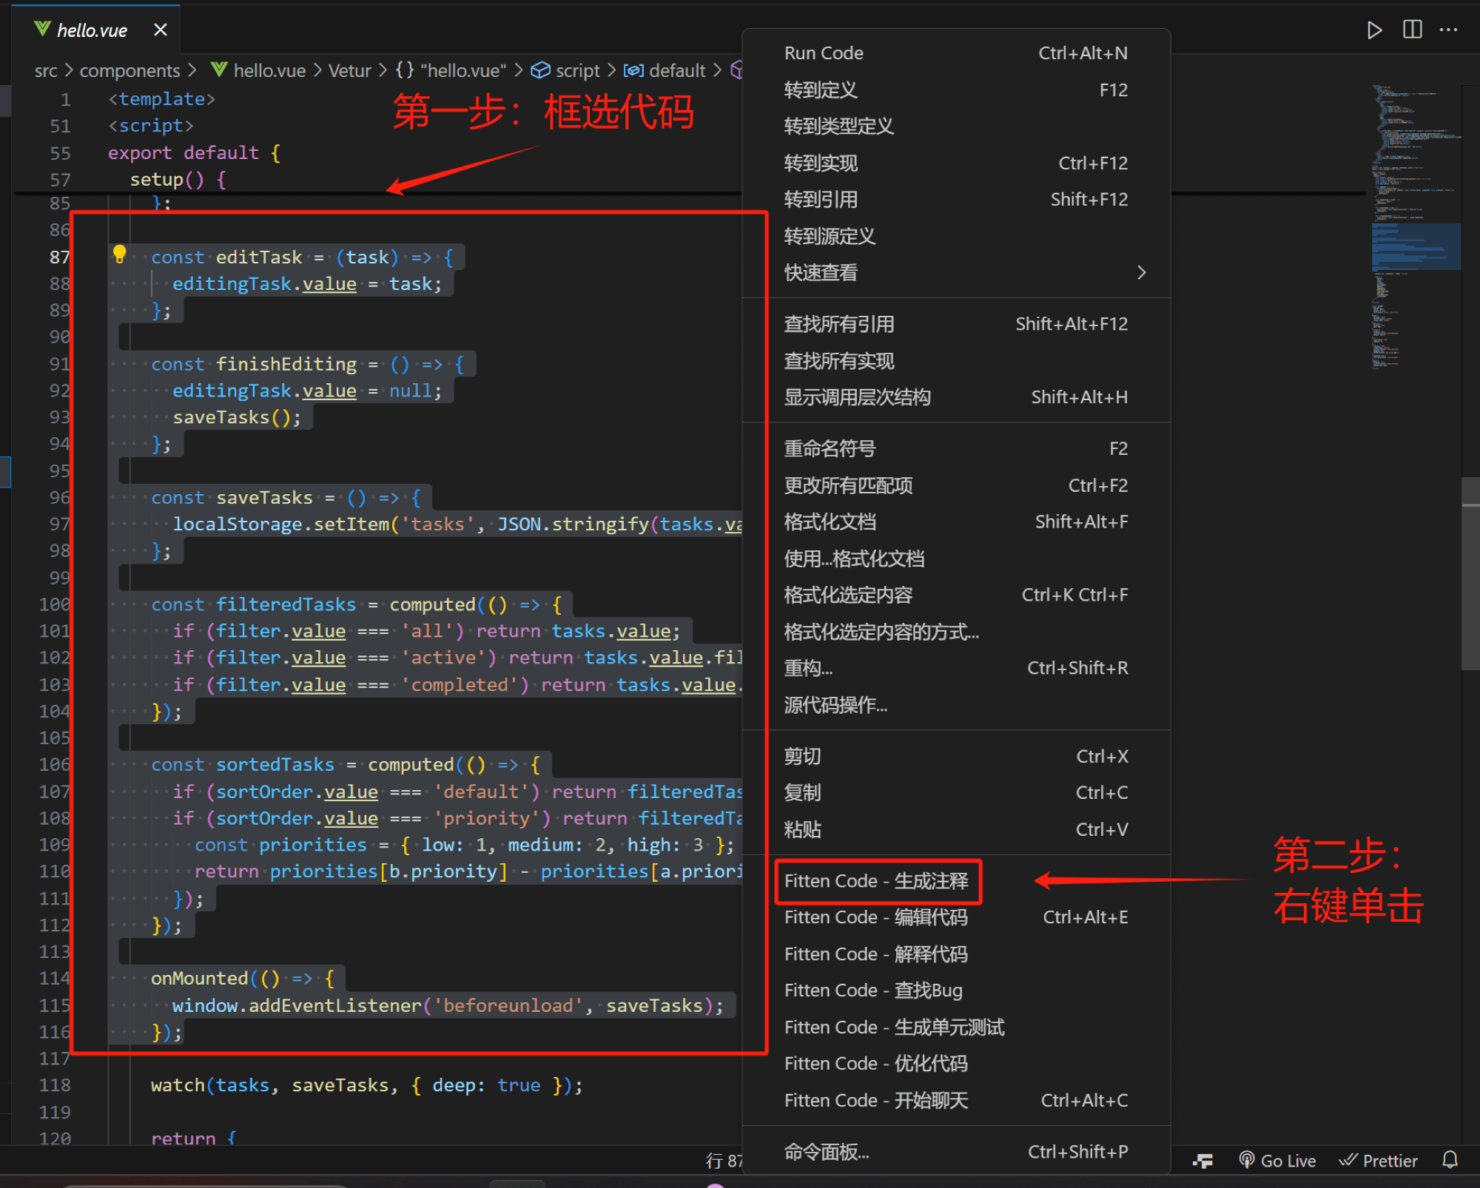Choose 显示调用层次结构 in context menu
This screenshot has width=1480, height=1188.
coord(956,397)
